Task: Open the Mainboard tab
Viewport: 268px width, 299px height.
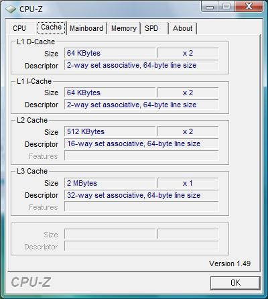Action: point(86,28)
